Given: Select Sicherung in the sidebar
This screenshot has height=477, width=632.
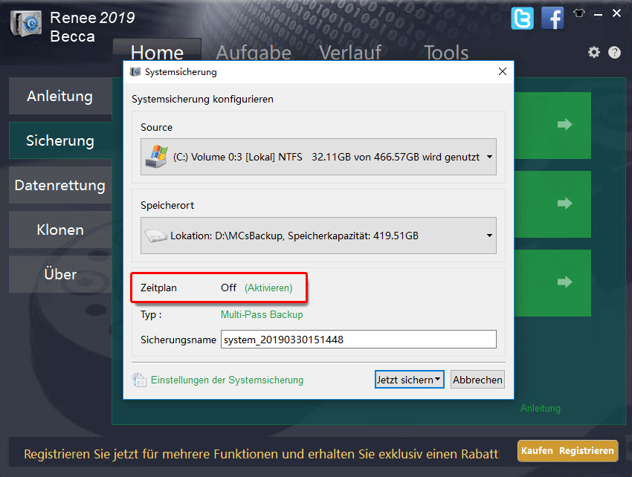Looking at the screenshot, I should [60, 140].
